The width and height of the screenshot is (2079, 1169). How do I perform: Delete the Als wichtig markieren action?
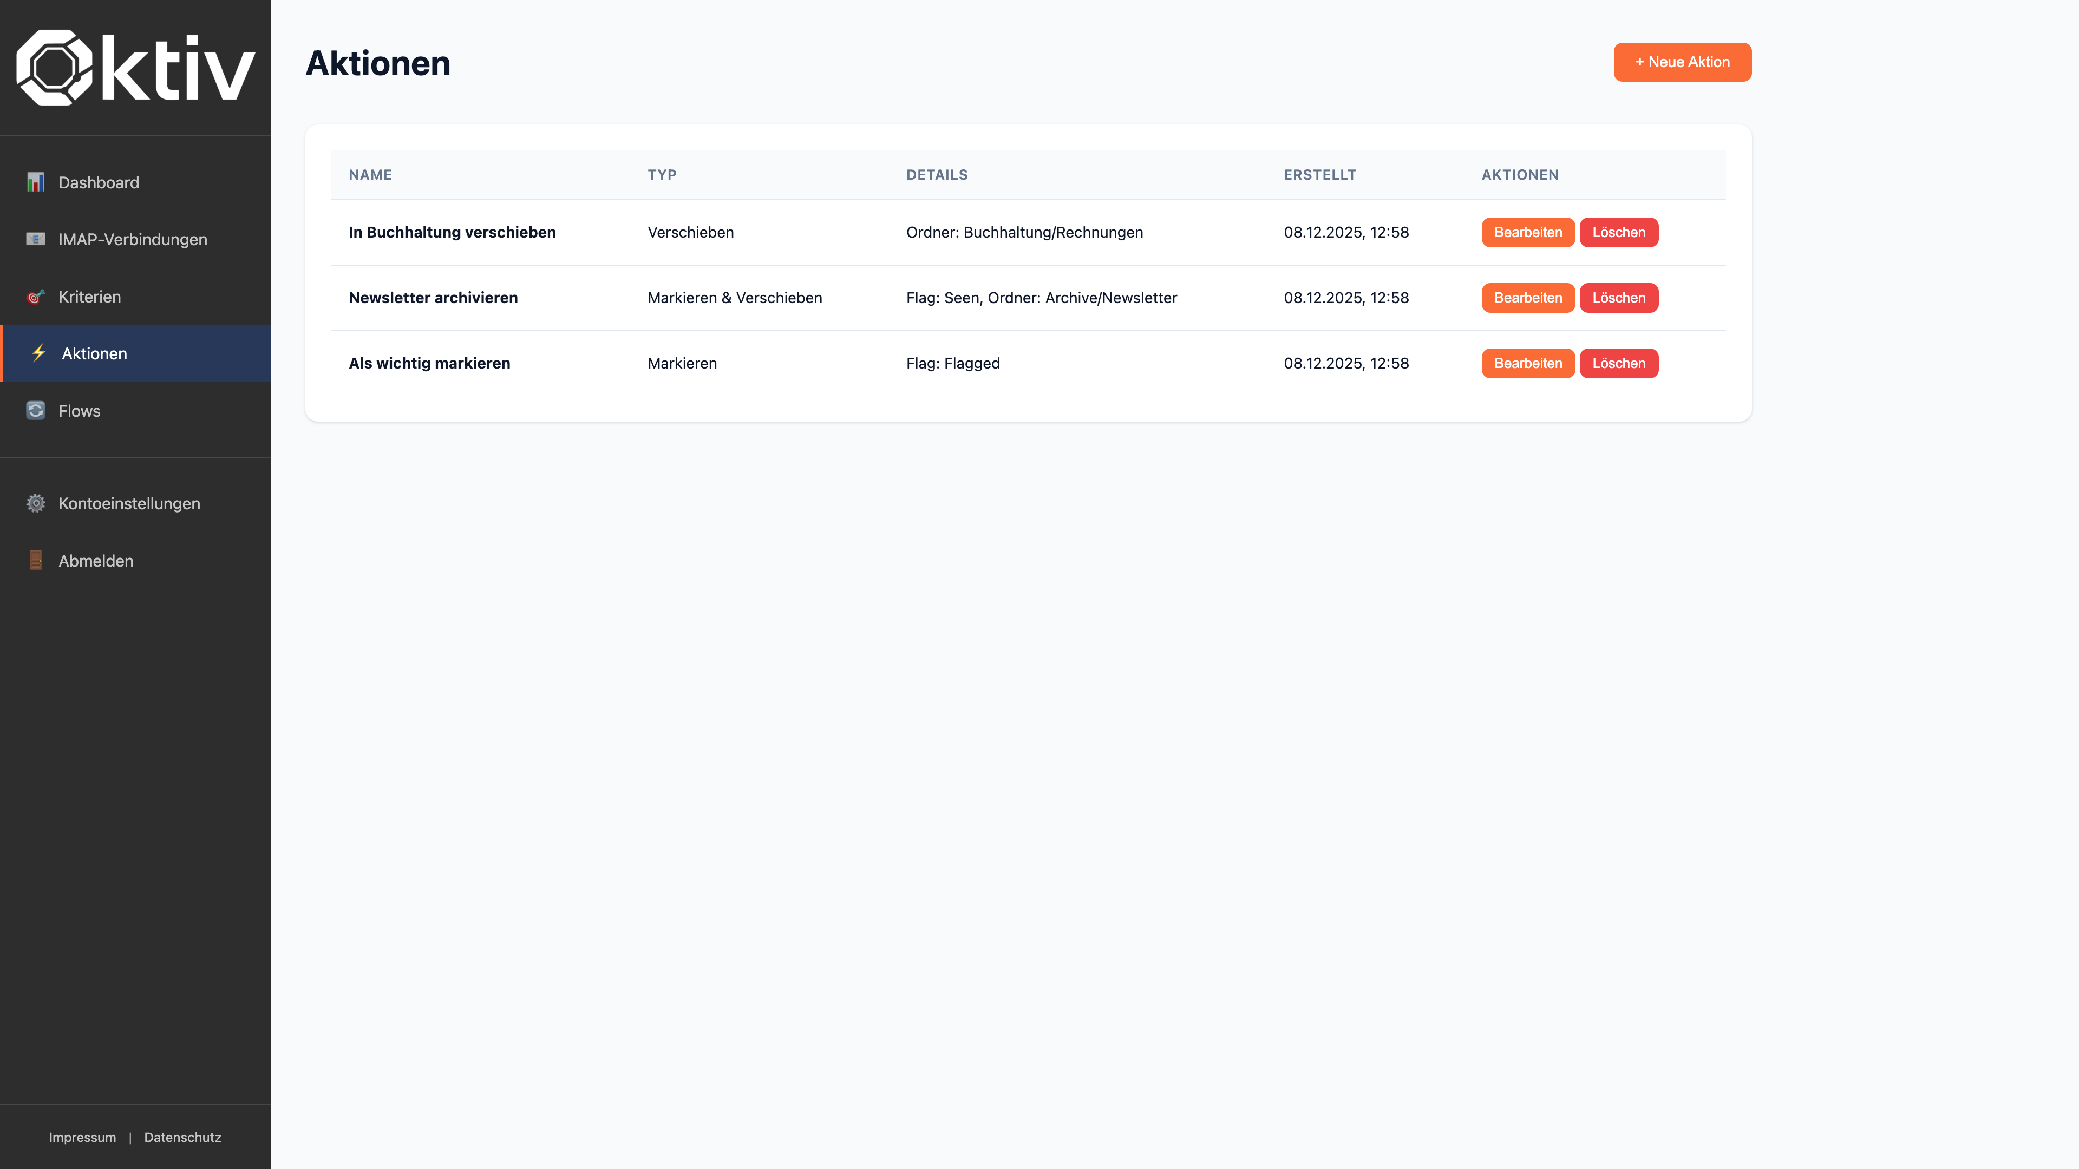(x=1619, y=363)
